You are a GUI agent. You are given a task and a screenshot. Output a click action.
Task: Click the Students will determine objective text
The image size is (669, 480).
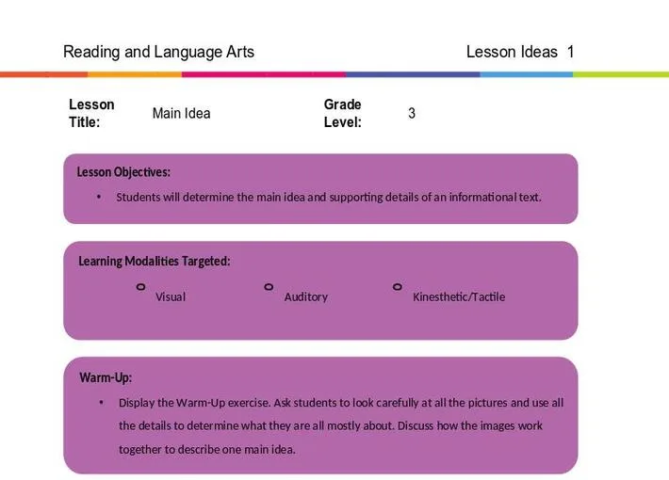click(329, 198)
